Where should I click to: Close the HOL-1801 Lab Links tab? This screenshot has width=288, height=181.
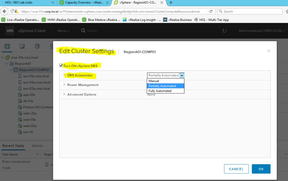click(53, 2)
